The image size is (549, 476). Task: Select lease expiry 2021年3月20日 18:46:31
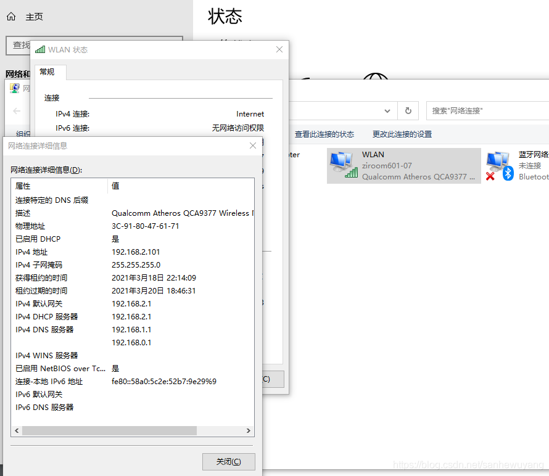click(154, 291)
